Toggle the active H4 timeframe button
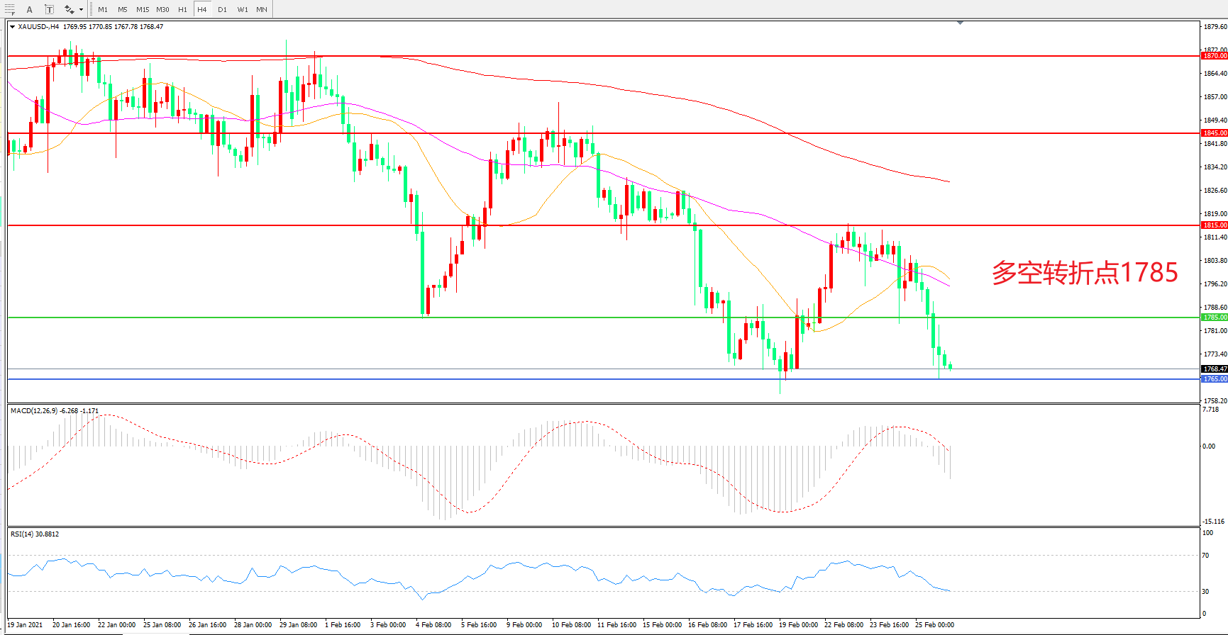The image size is (1228, 635). tap(202, 9)
